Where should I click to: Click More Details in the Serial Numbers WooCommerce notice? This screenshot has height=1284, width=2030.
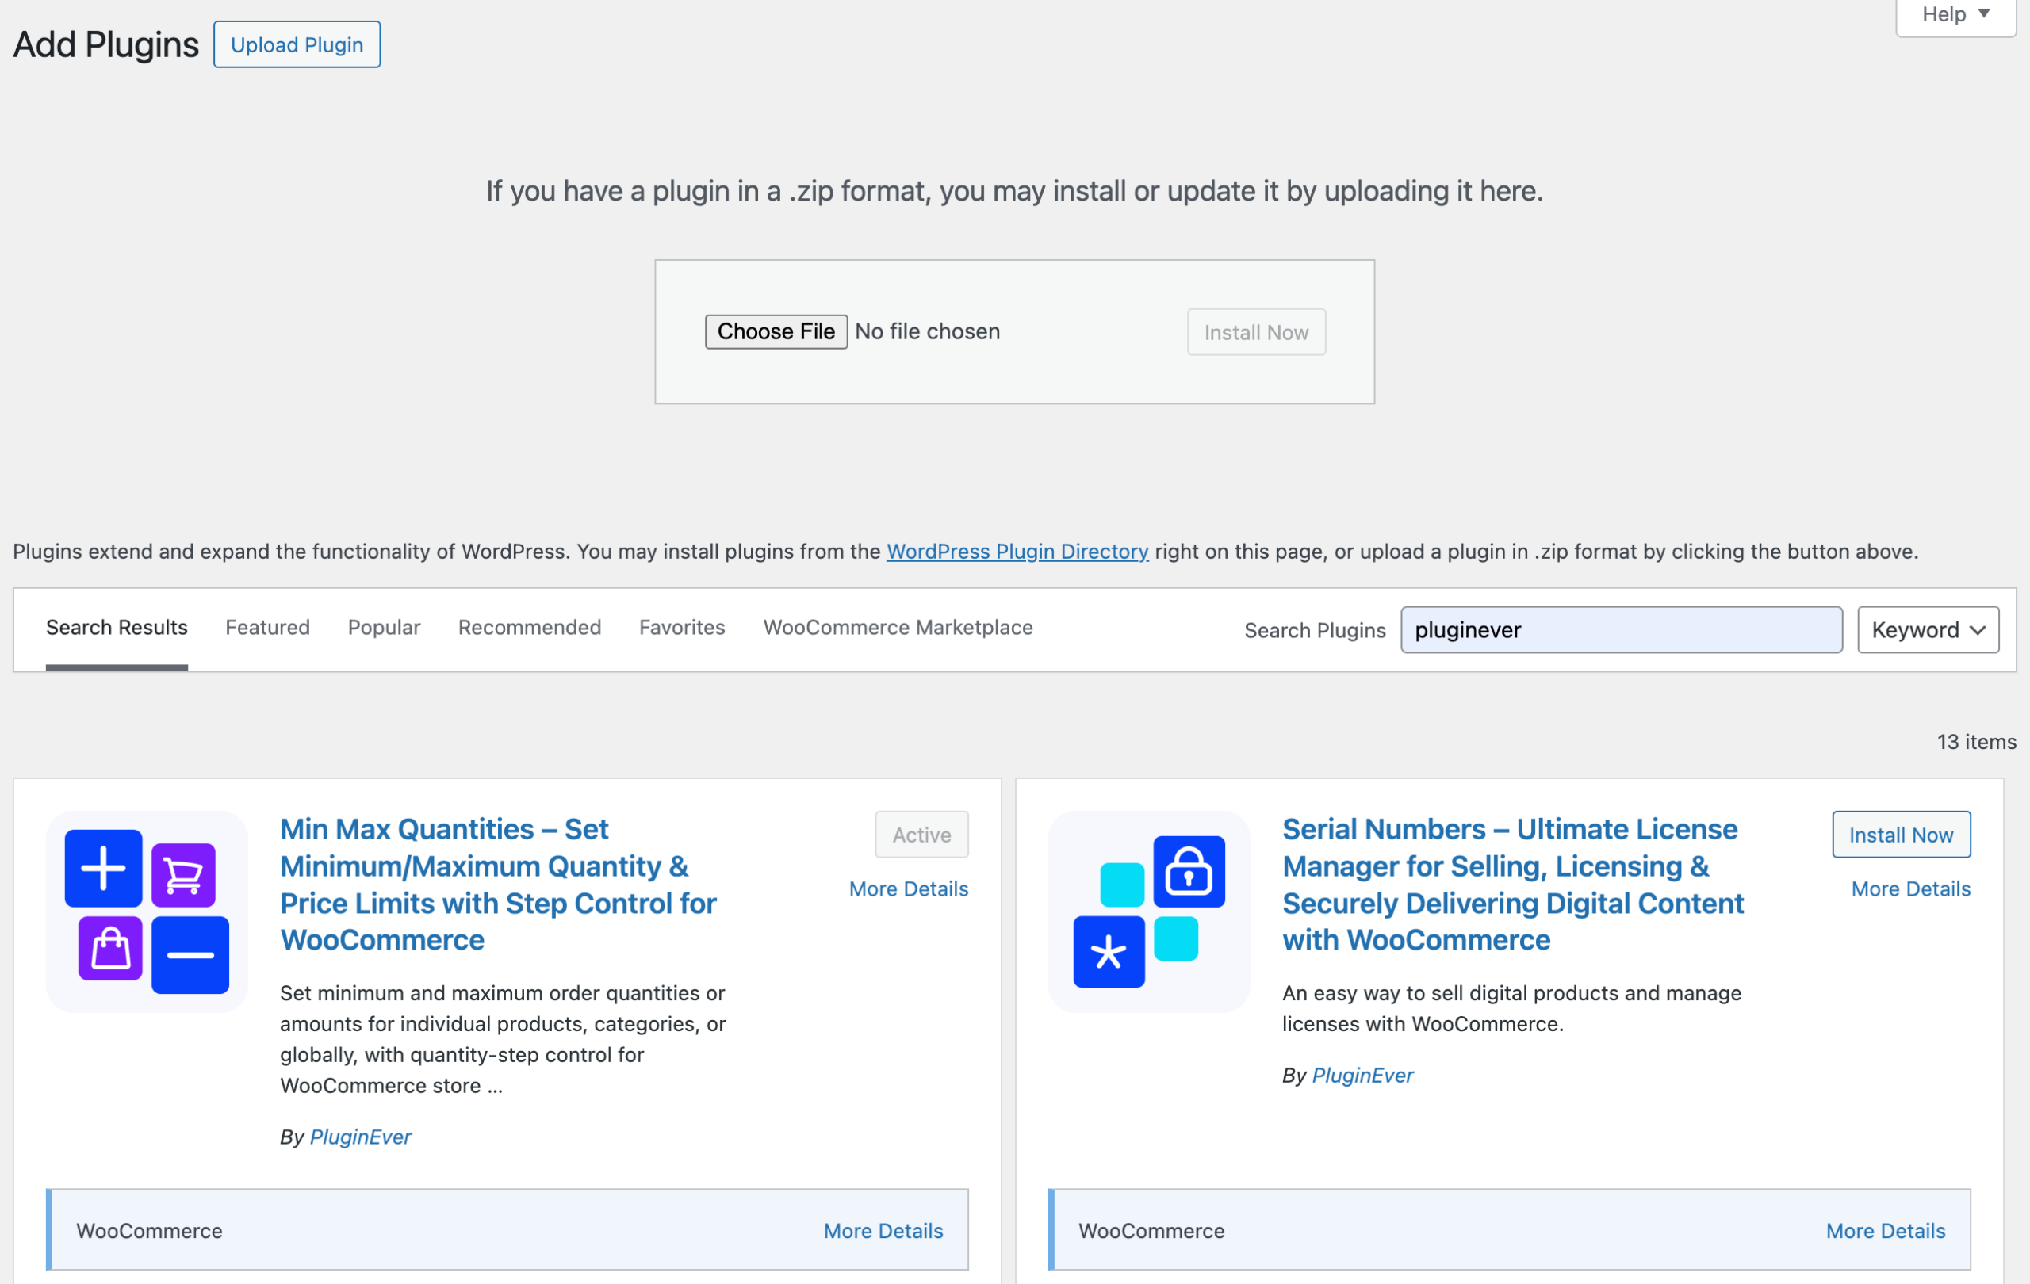(1885, 1230)
